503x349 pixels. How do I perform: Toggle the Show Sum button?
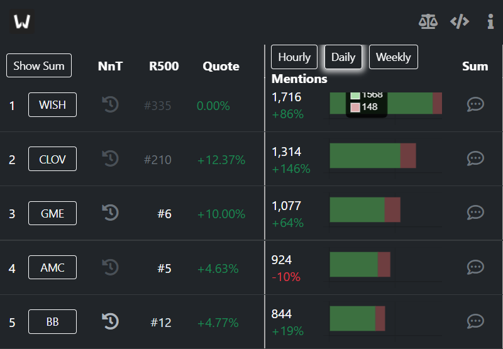[x=39, y=65]
